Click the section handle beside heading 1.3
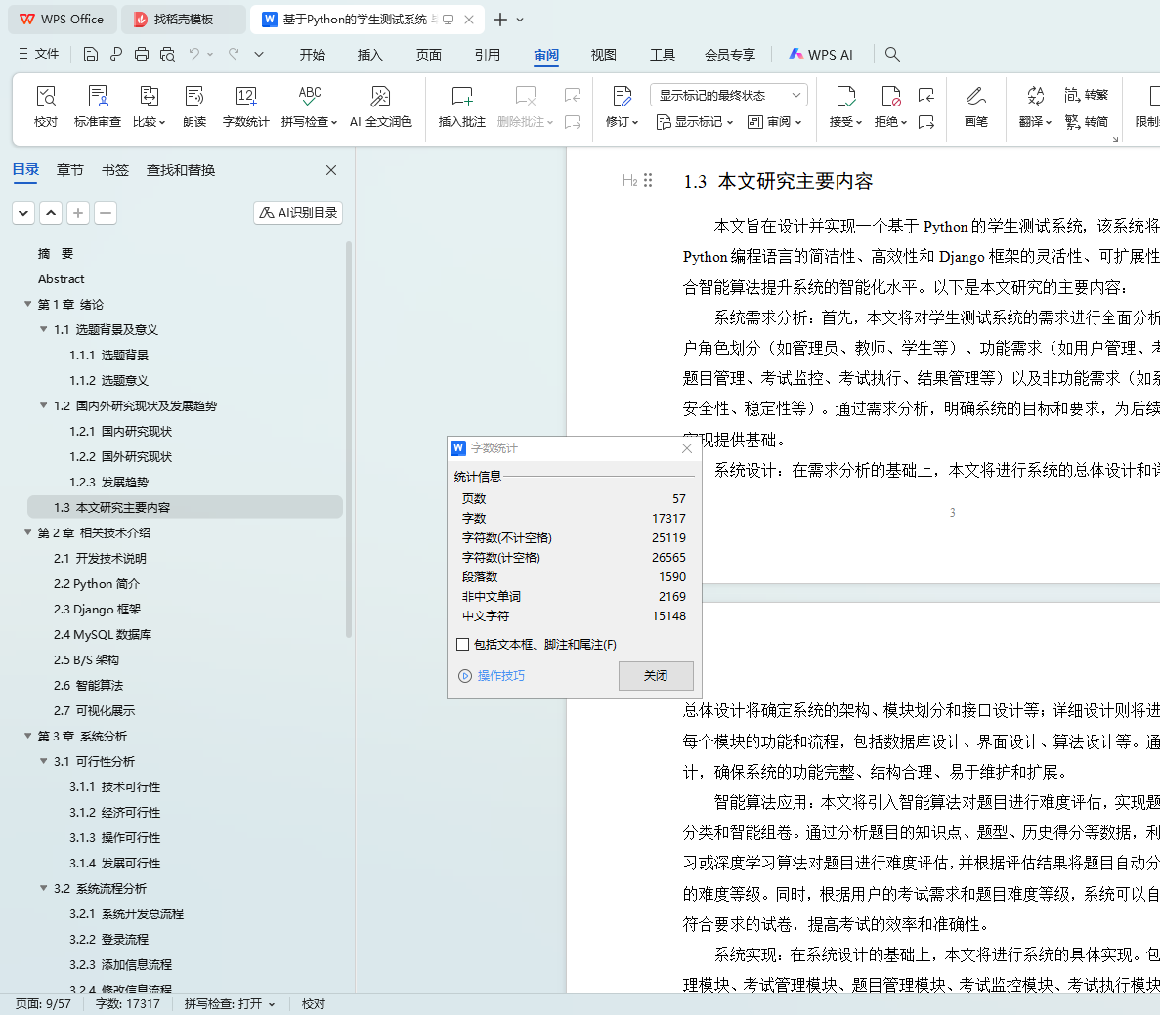Viewport: 1160px width, 1015px height. point(648,180)
